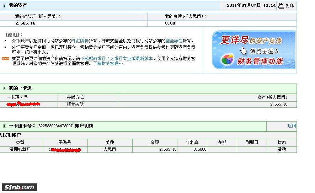Select the redacted 一卡通 card number cell
Screen dimensions: 315x193
coord(25,104)
